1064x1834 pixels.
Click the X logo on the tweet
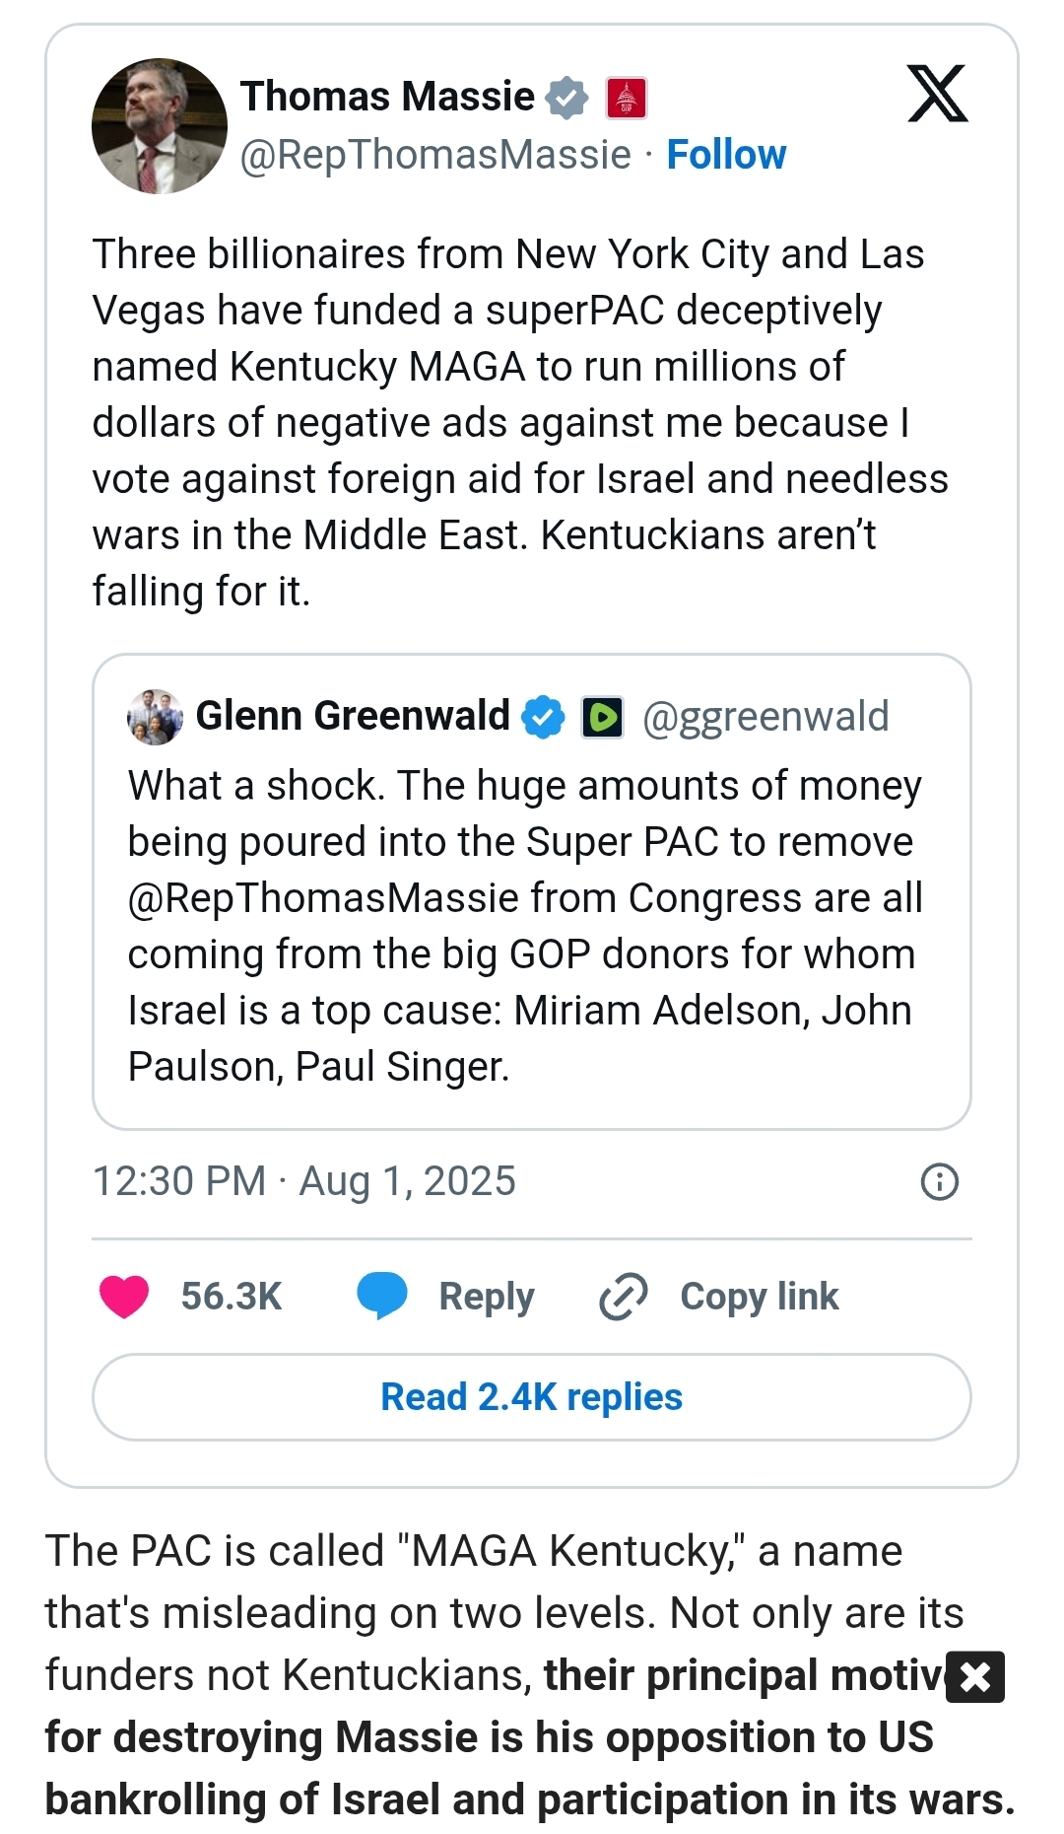tap(937, 95)
